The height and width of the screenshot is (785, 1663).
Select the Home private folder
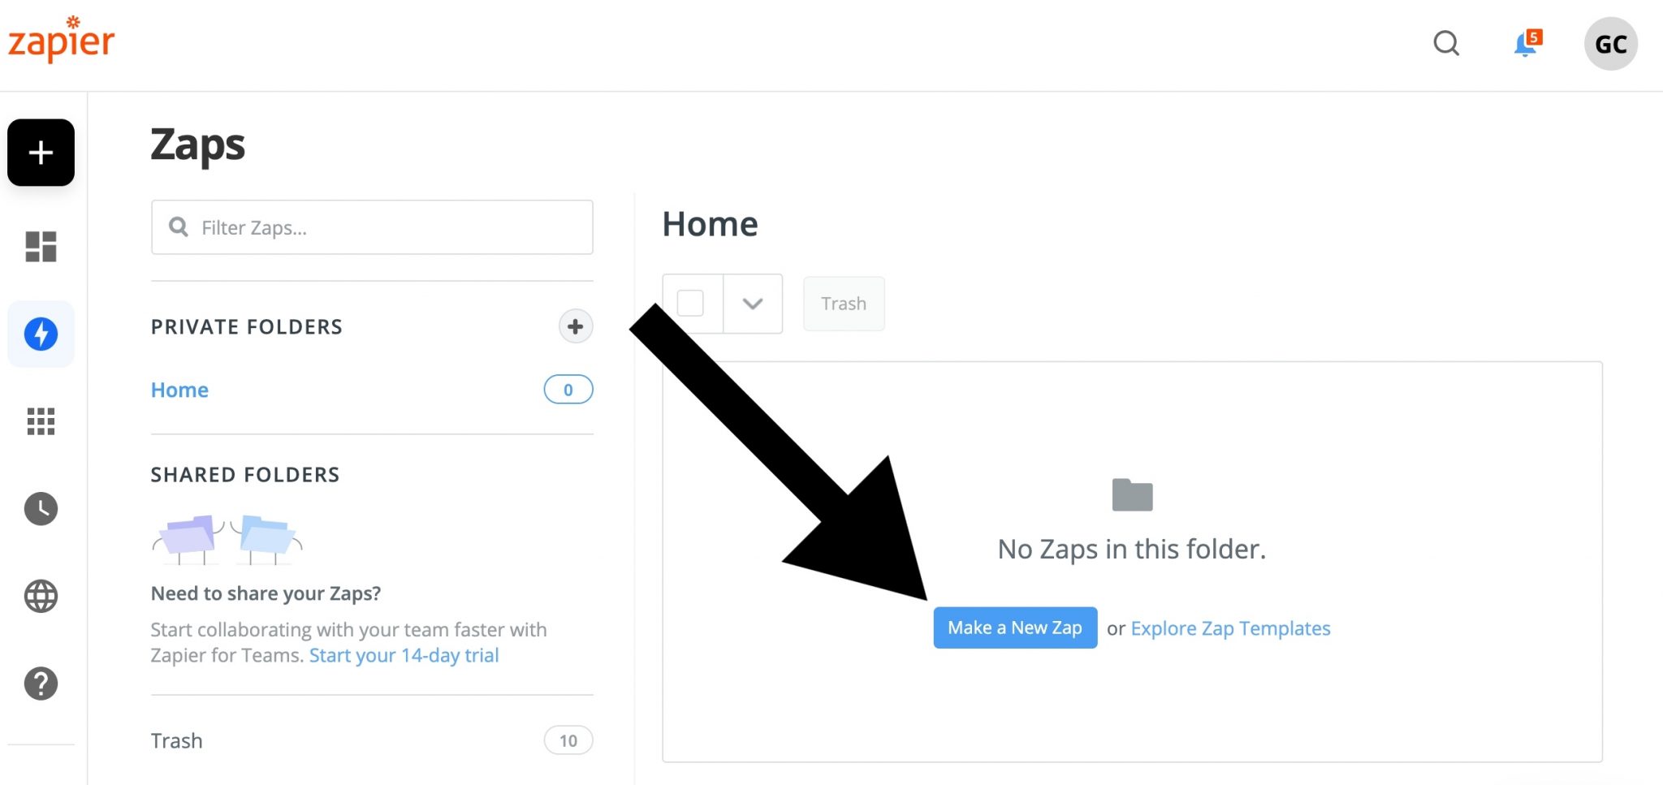(x=179, y=390)
